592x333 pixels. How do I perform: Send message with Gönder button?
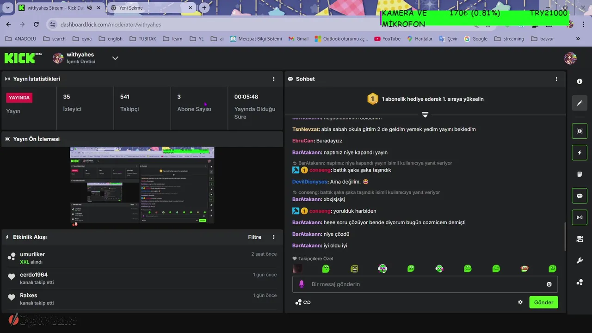point(543,302)
